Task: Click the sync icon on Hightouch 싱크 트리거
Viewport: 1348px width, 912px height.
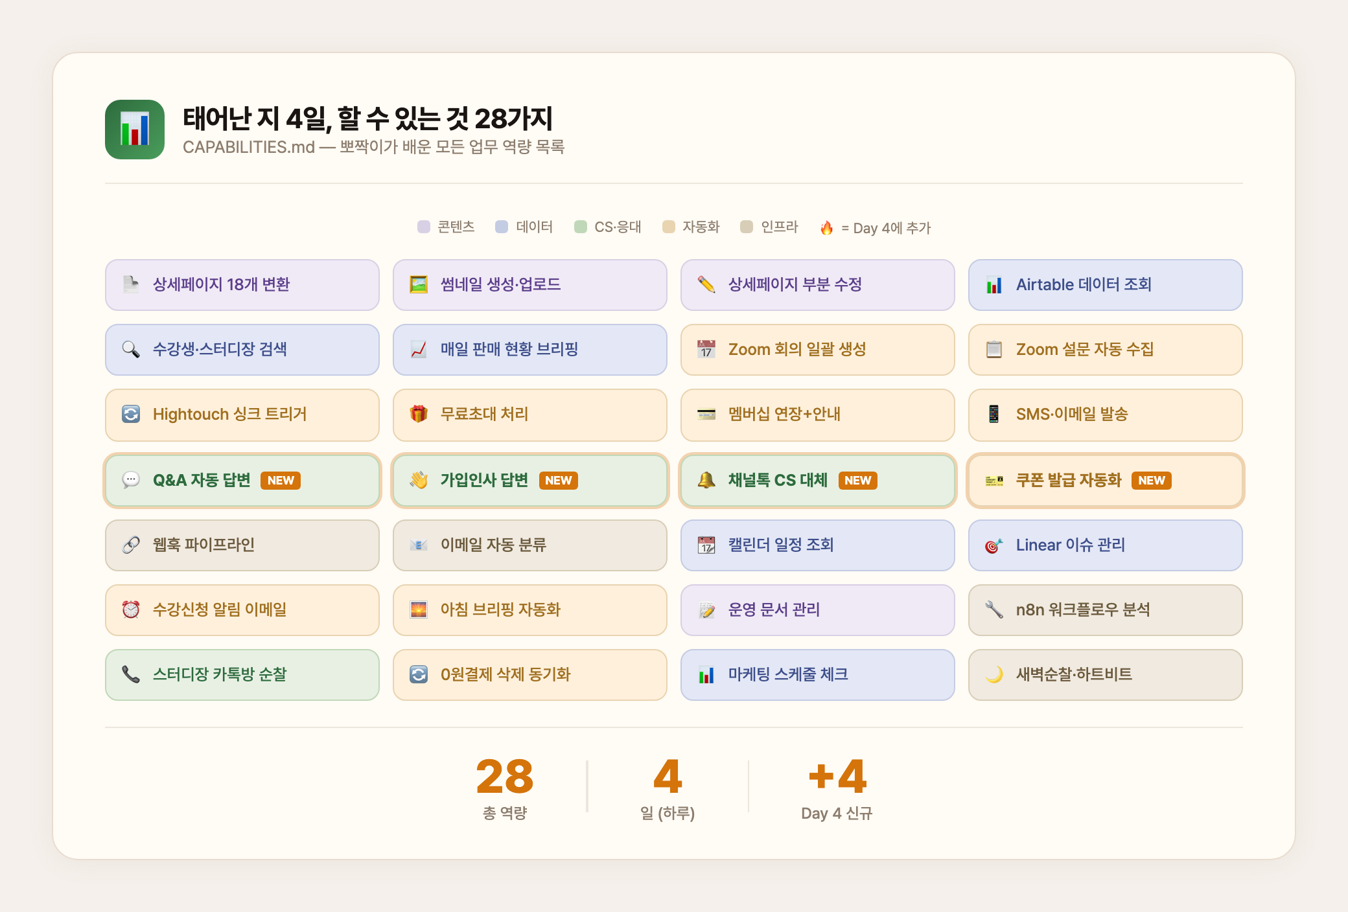Action: 132,415
